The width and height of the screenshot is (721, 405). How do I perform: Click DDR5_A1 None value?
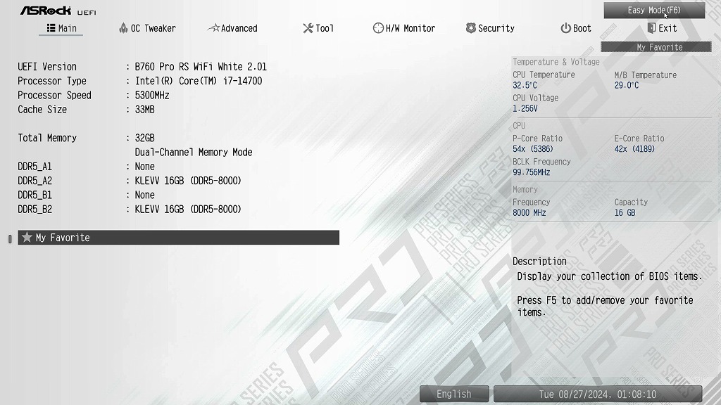click(x=145, y=166)
